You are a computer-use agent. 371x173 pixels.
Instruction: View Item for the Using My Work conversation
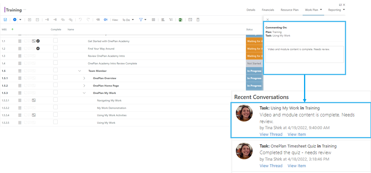coord(297,134)
